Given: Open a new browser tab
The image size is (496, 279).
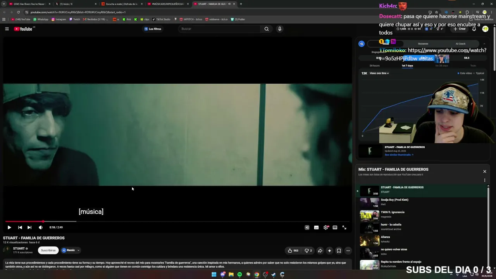Looking at the screenshot, I should tap(241, 4).
